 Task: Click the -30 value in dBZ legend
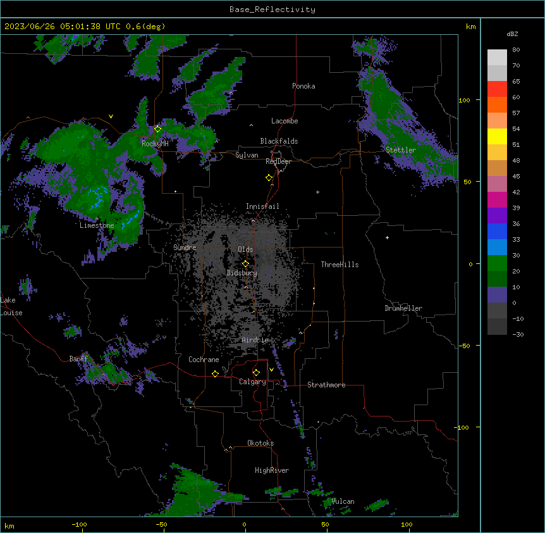(518, 334)
